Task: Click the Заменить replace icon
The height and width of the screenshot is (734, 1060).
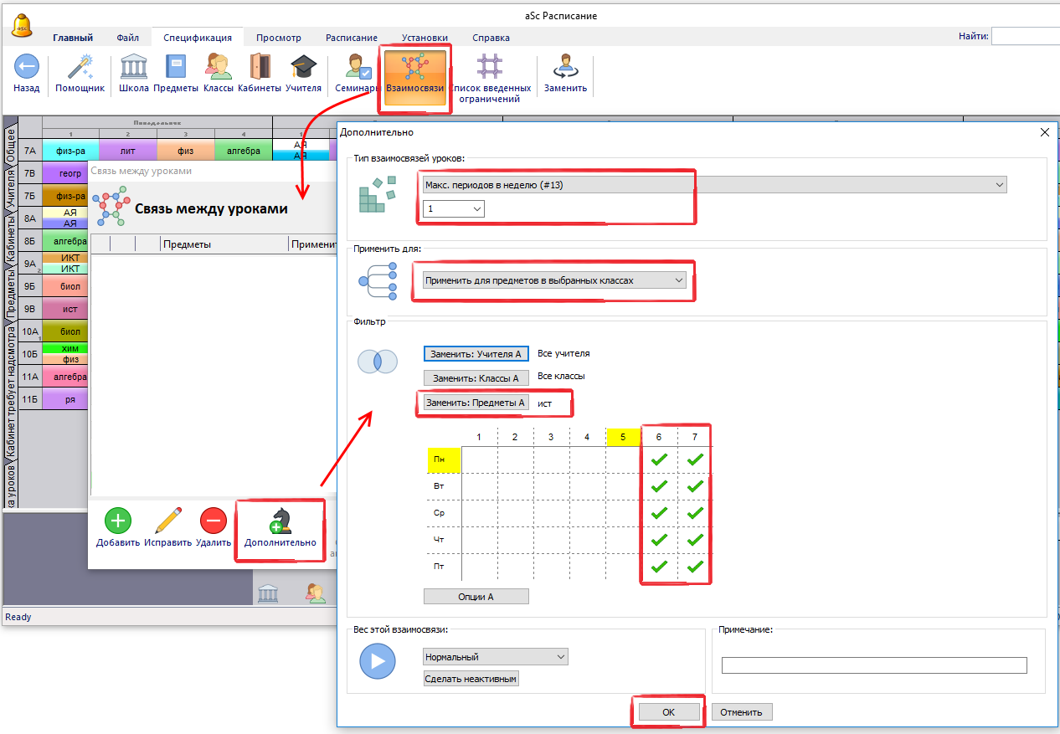Action: [x=565, y=67]
